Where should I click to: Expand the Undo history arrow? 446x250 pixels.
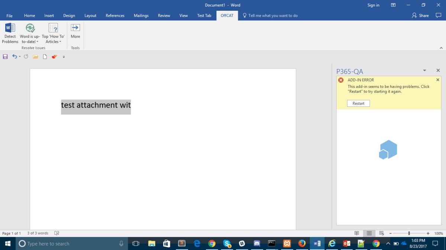[x=20, y=57]
